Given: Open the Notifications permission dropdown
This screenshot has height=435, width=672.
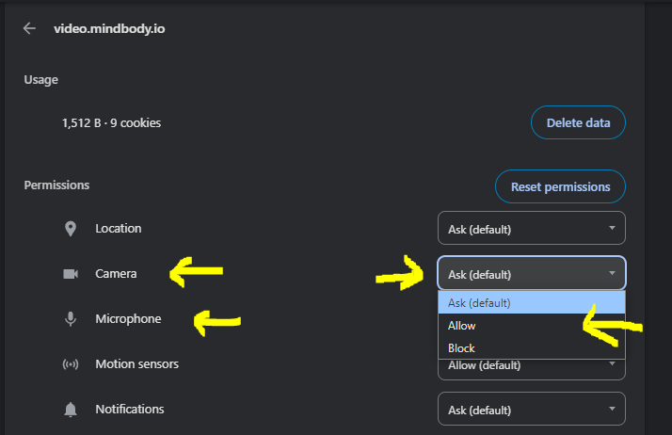Looking at the screenshot, I should click(x=532, y=409).
